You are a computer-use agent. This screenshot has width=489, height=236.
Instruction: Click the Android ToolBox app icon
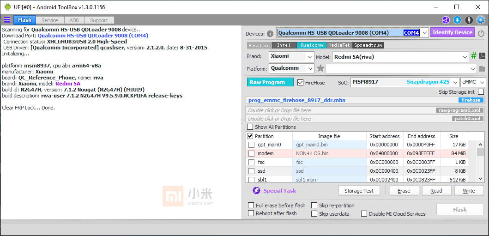click(x=8, y=7)
